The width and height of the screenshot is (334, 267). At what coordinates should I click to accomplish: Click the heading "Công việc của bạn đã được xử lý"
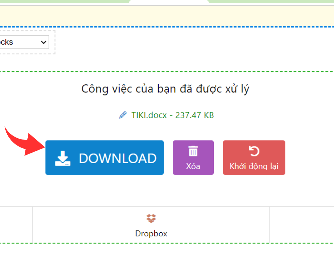pos(165,89)
